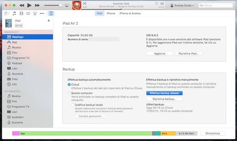Open the Home sharing library icon
Image resolution: width=237 pixels, height=141 pixels.
coord(7,14)
